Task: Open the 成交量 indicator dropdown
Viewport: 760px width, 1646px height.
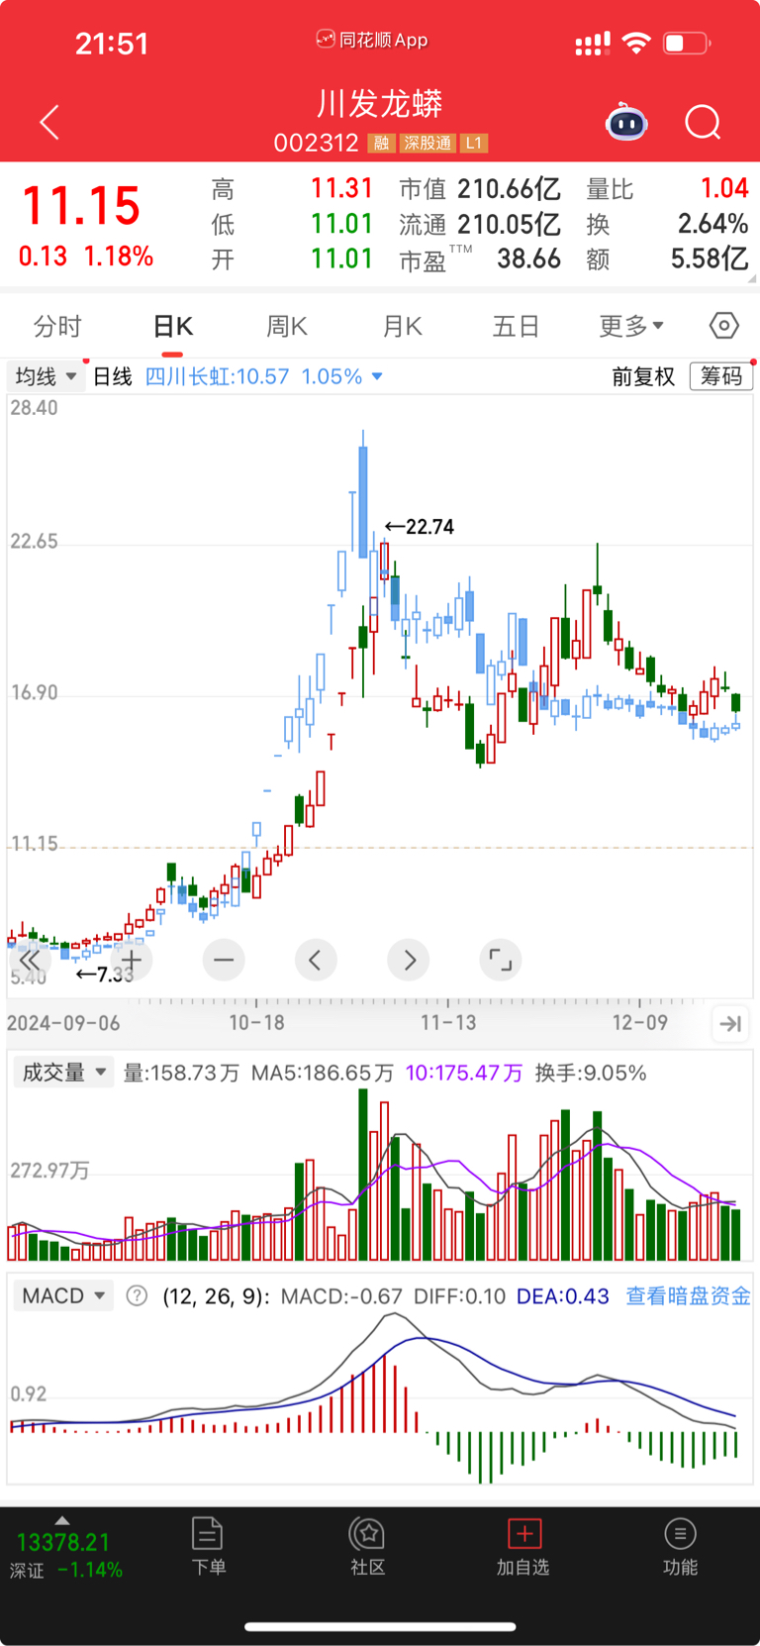Action: pyautogui.click(x=63, y=1073)
